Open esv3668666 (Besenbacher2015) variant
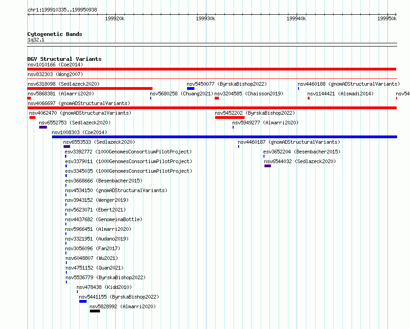The image size is (410, 329). point(104,181)
